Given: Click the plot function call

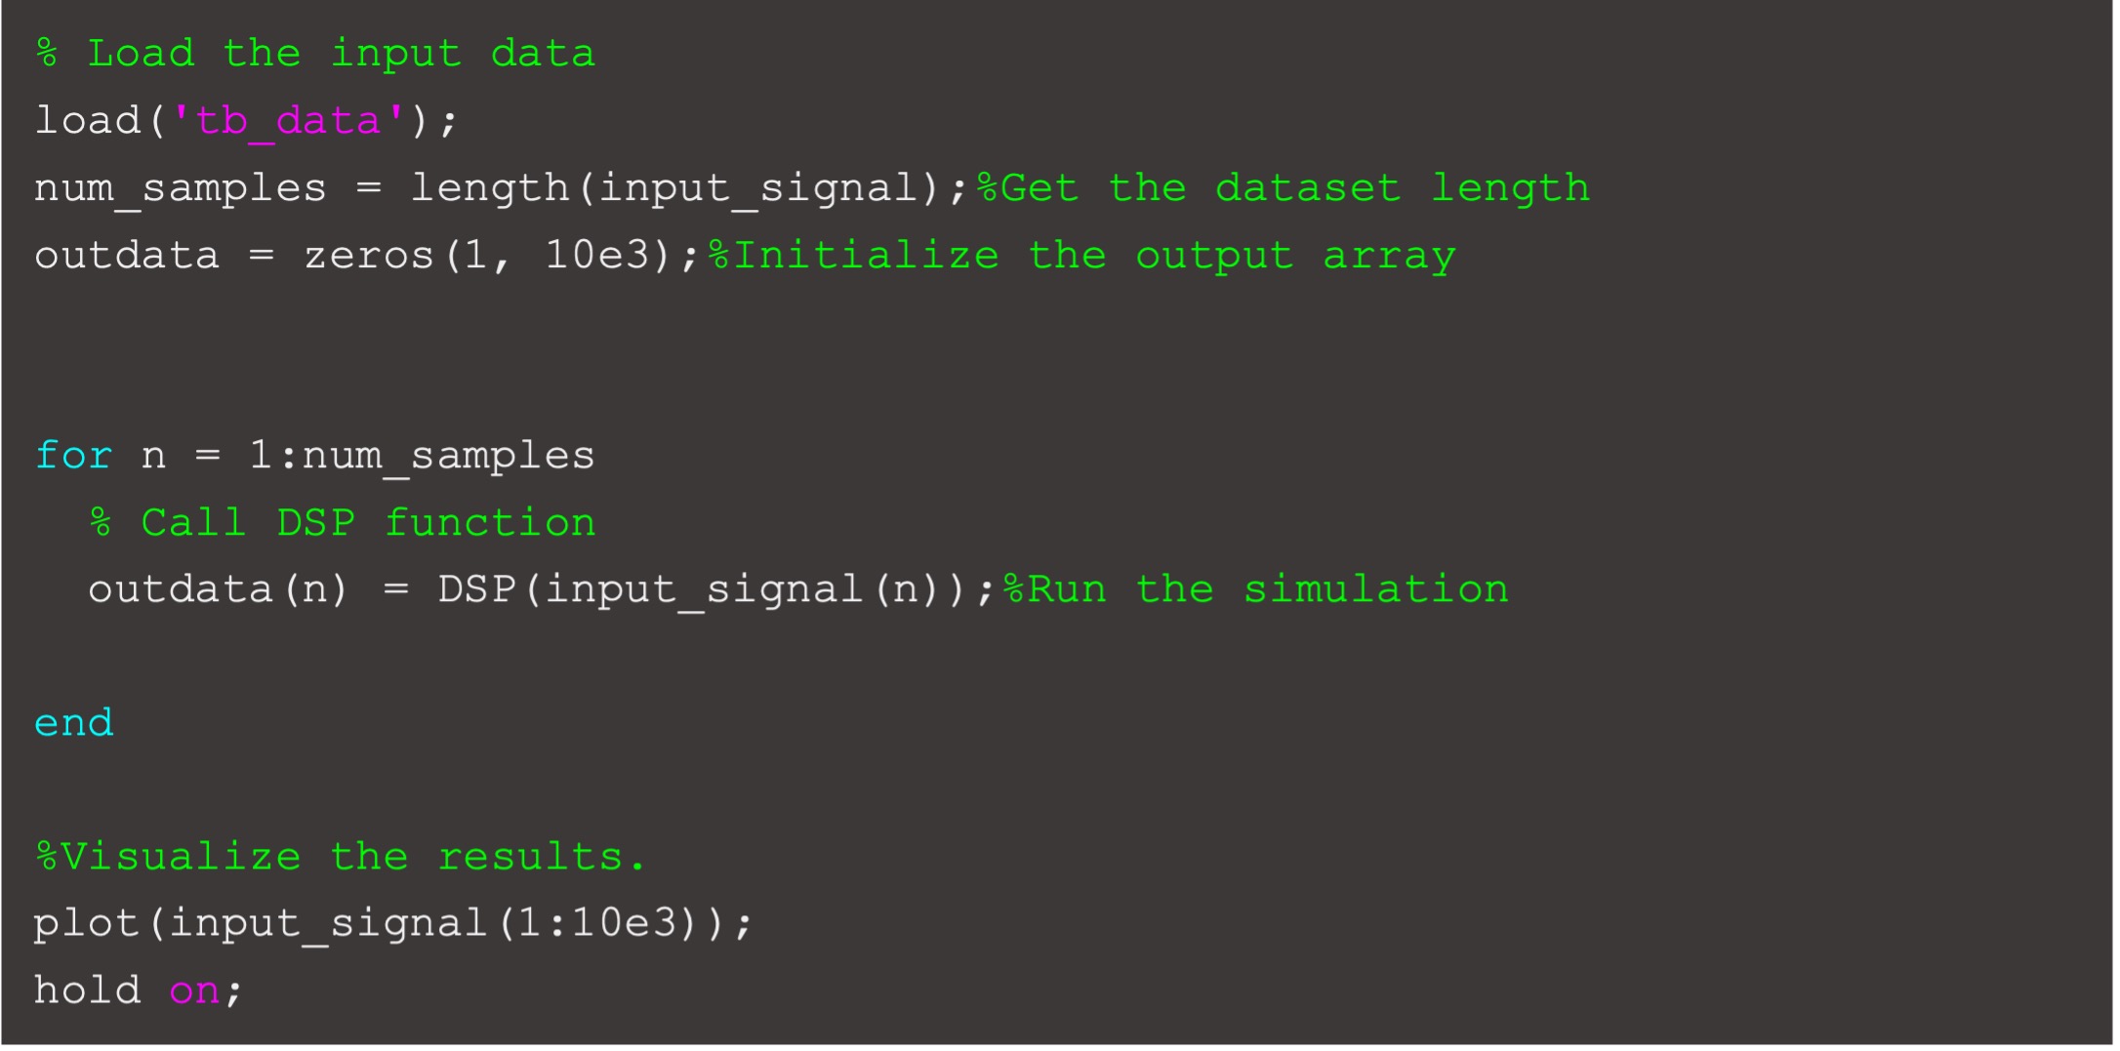Looking at the screenshot, I should pos(86,923).
